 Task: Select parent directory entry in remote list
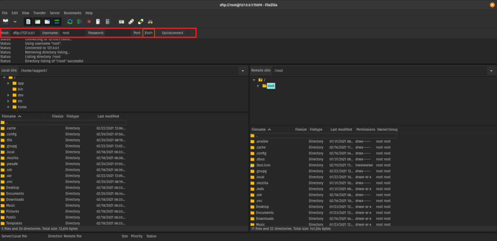click(324, 136)
